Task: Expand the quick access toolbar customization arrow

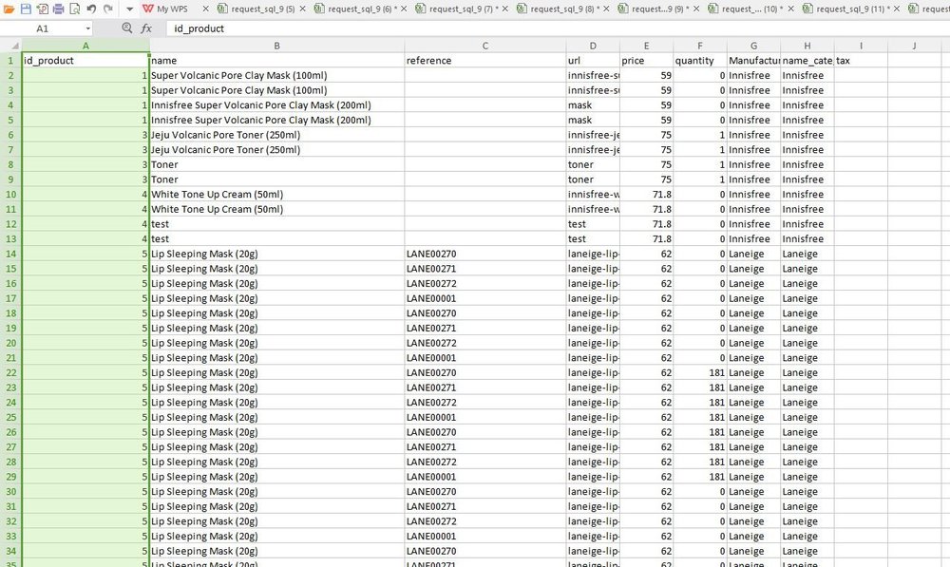Action: 129,9
